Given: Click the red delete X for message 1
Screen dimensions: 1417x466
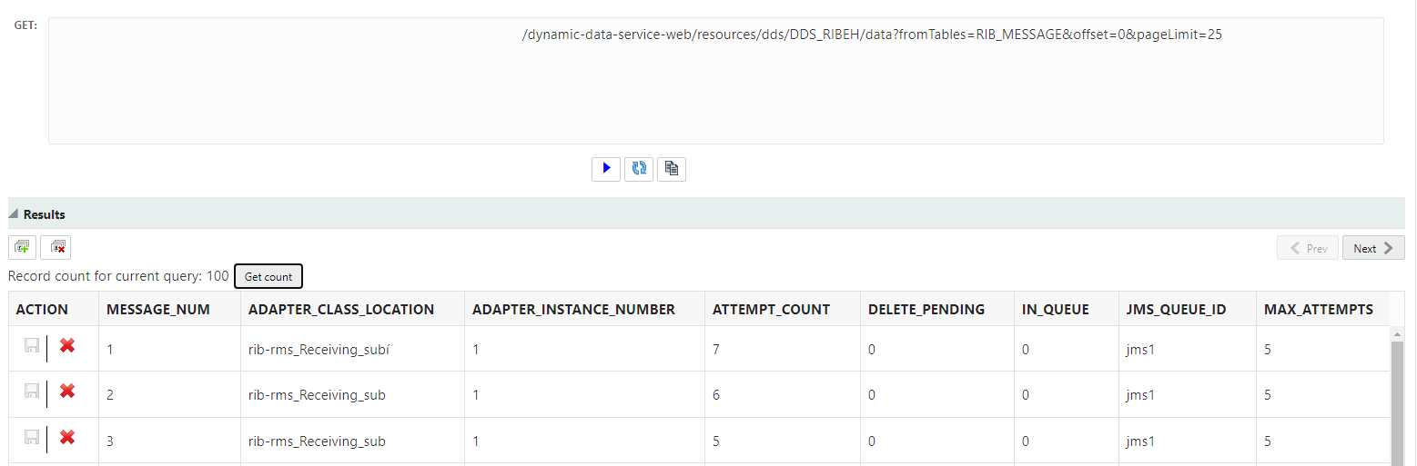Looking at the screenshot, I should coord(66,345).
